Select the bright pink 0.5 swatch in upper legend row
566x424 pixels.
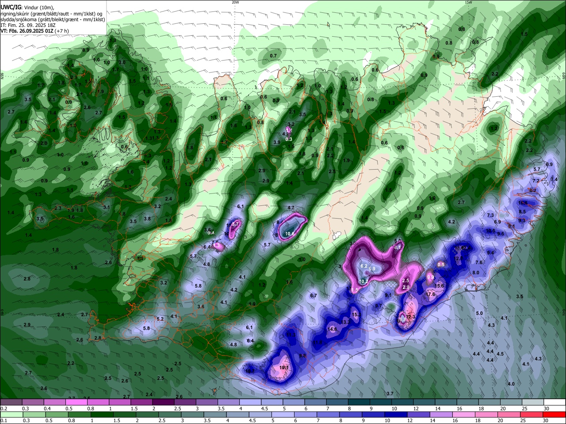coord(76,402)
